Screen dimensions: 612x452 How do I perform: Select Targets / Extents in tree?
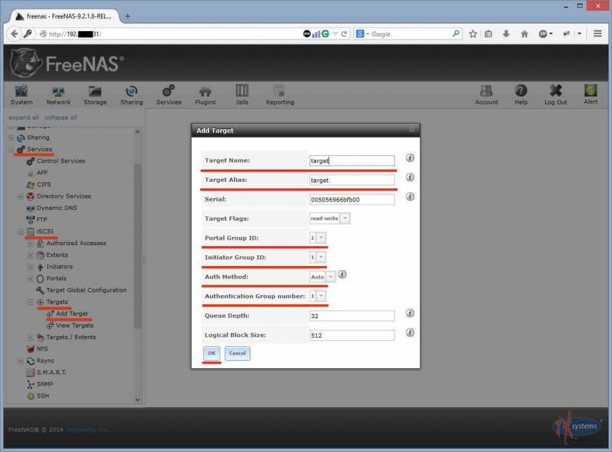(71, 337)
